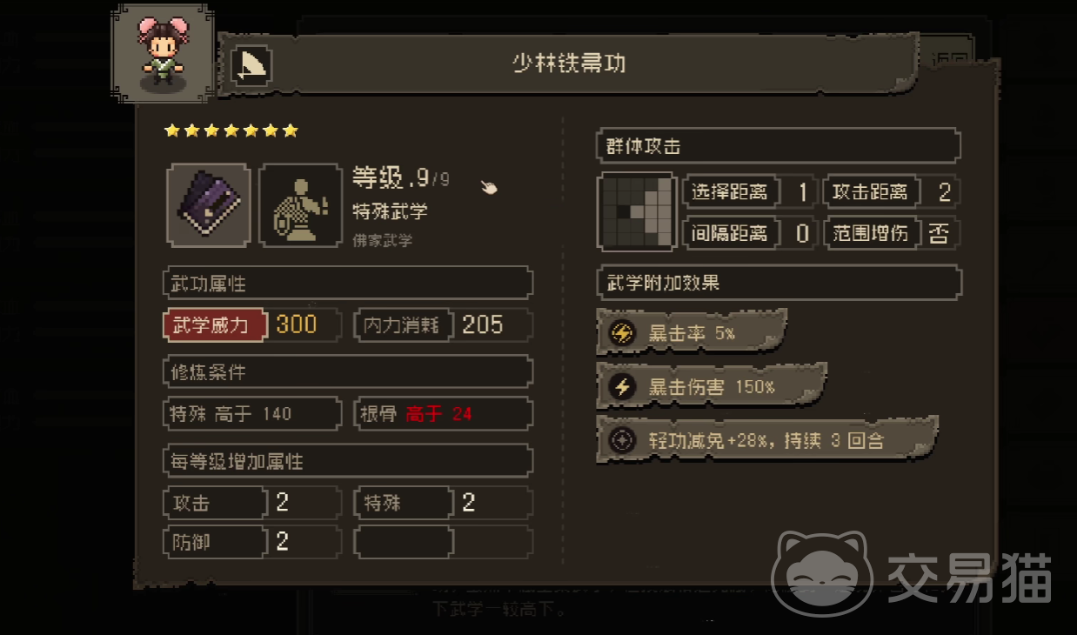Click the 范围增伤 toggle value 否
Viewport: 1077px width, 635px height.
[938, 233]
